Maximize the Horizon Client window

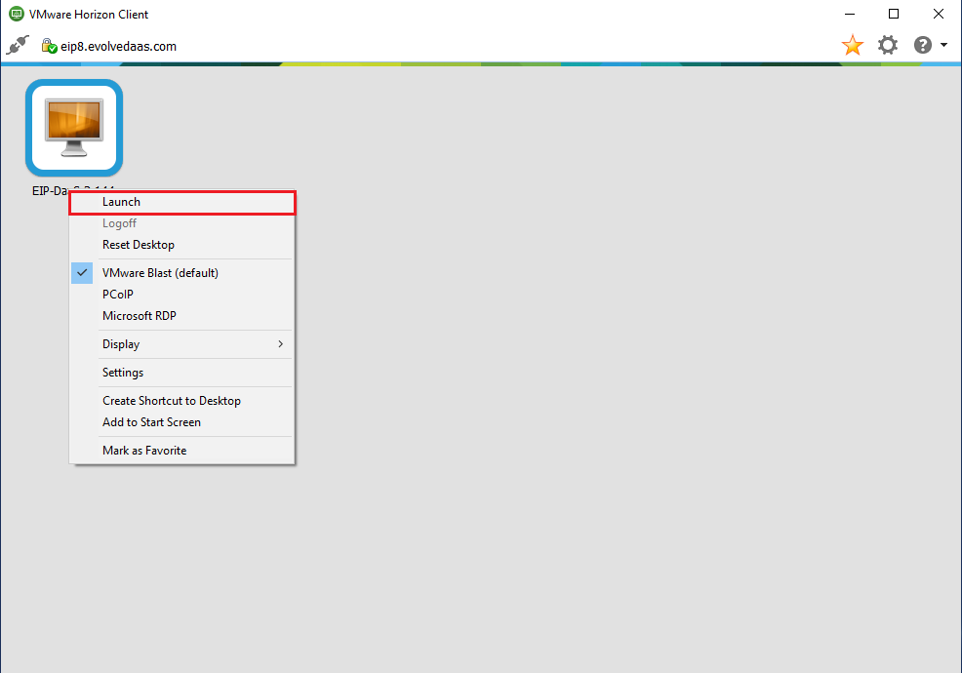pos(893,15)
